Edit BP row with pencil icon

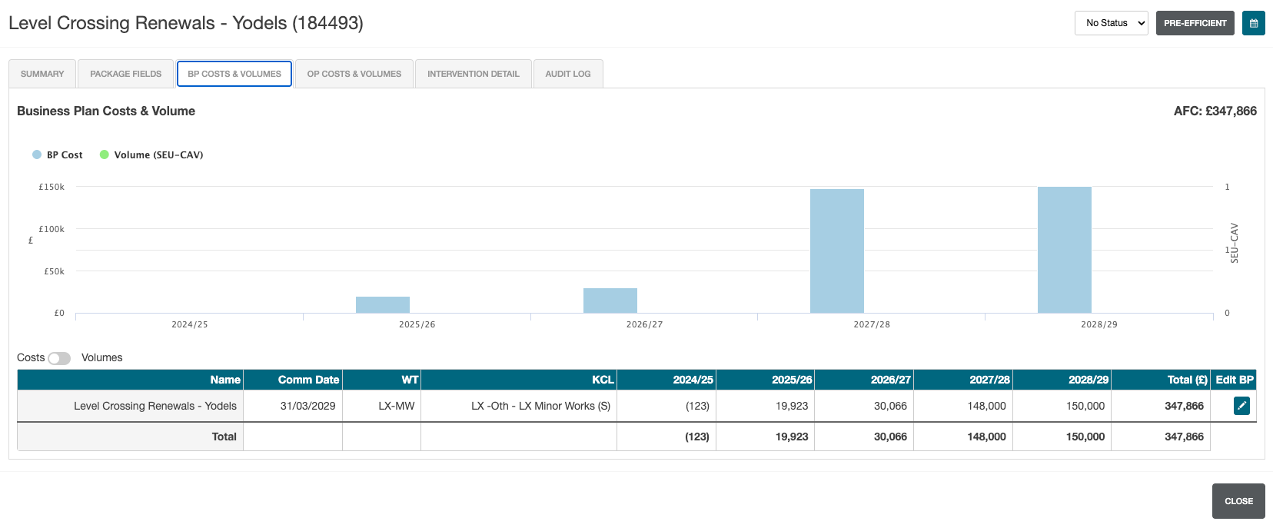pyautogui.click(x=1241, y=406)
